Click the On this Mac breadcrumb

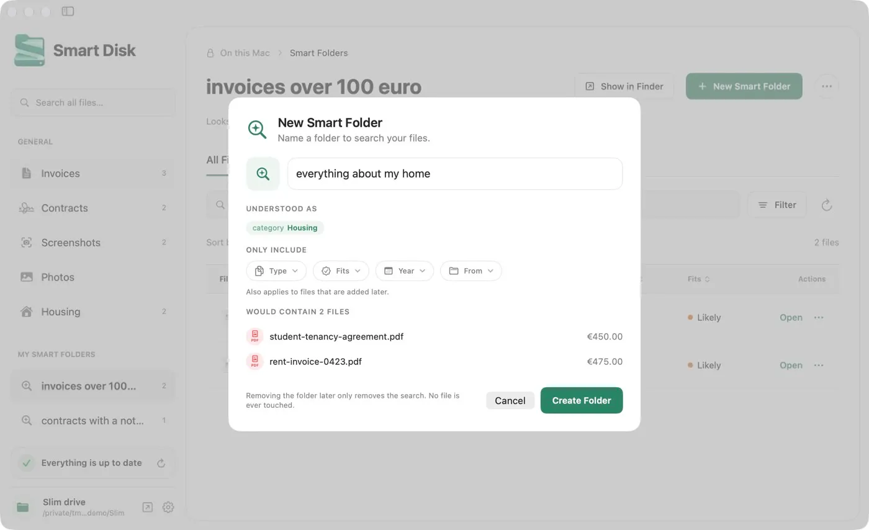tap(245, 53)
